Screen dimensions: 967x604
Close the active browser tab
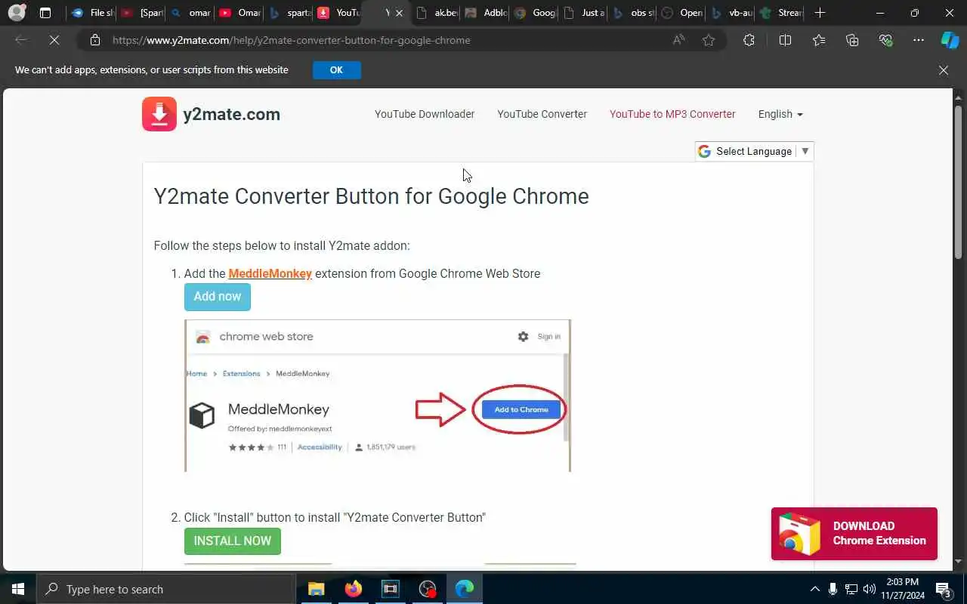point(400,13)
